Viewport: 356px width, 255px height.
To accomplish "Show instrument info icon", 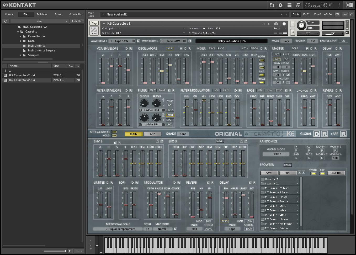I will (284, 24).
